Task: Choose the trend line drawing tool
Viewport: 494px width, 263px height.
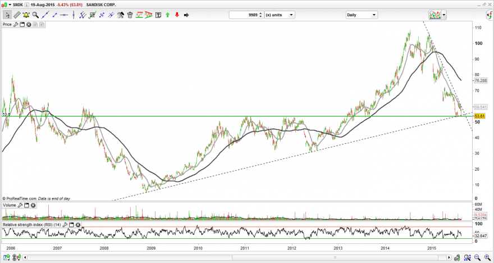Action: click(x=45, y=15)
